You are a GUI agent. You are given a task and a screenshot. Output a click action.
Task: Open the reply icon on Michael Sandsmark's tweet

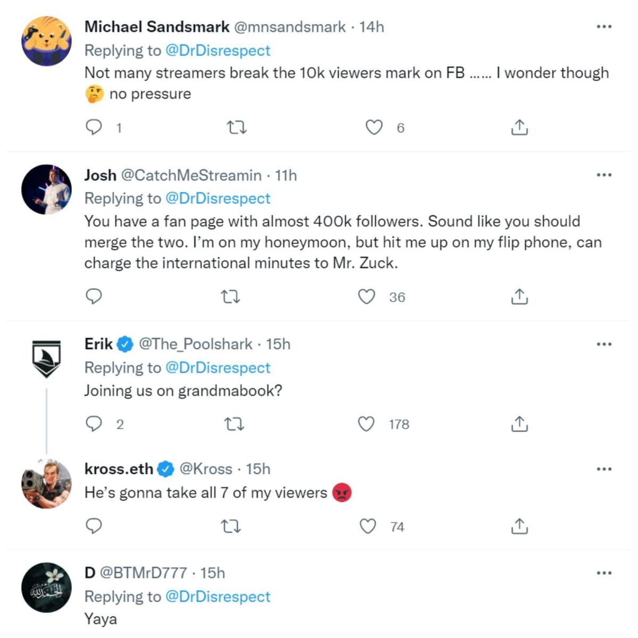[x=94, y=127]
